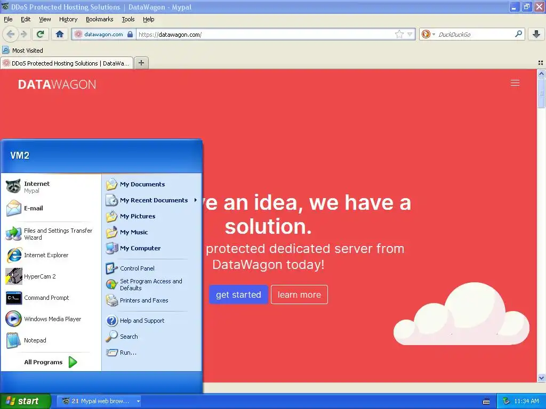Open Control Panel
The width and height of the screenshot is (546, 409).
(152, 268)
